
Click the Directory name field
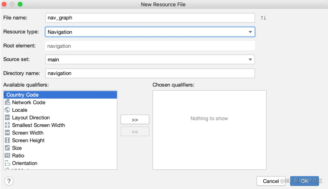pos(150,73)
